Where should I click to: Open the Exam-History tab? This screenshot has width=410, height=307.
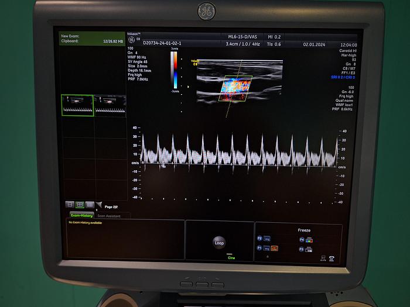[x=82, y=216]
